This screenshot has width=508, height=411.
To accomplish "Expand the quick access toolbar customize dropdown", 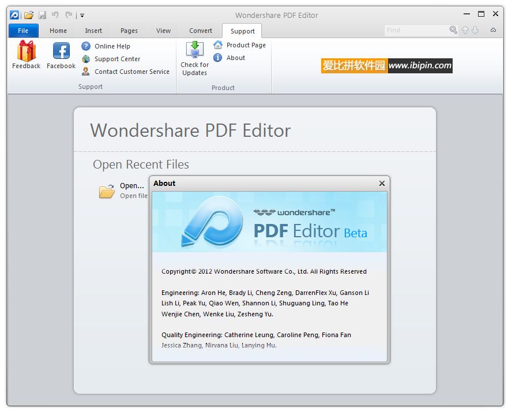I will point(82,15).
